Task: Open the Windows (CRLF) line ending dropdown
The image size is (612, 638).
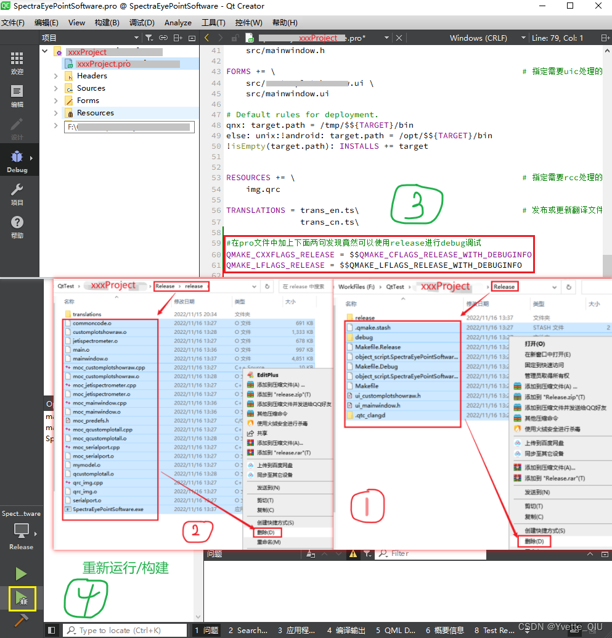Action: point(488,38)
